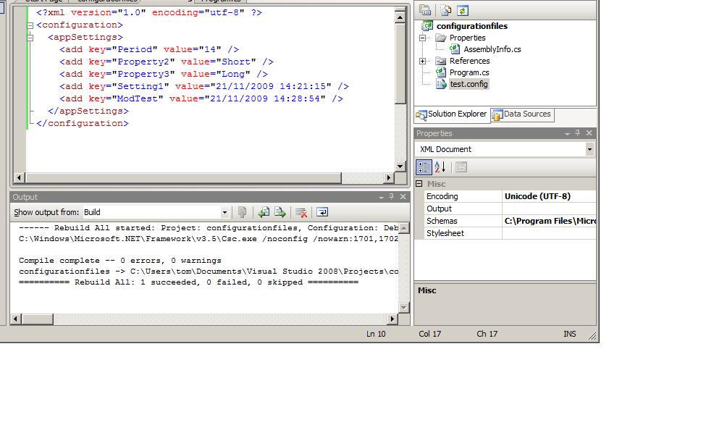722x425 pixels.
Task: Collapse the appSettings element outline in editor
Action: [x=30, y=38]
